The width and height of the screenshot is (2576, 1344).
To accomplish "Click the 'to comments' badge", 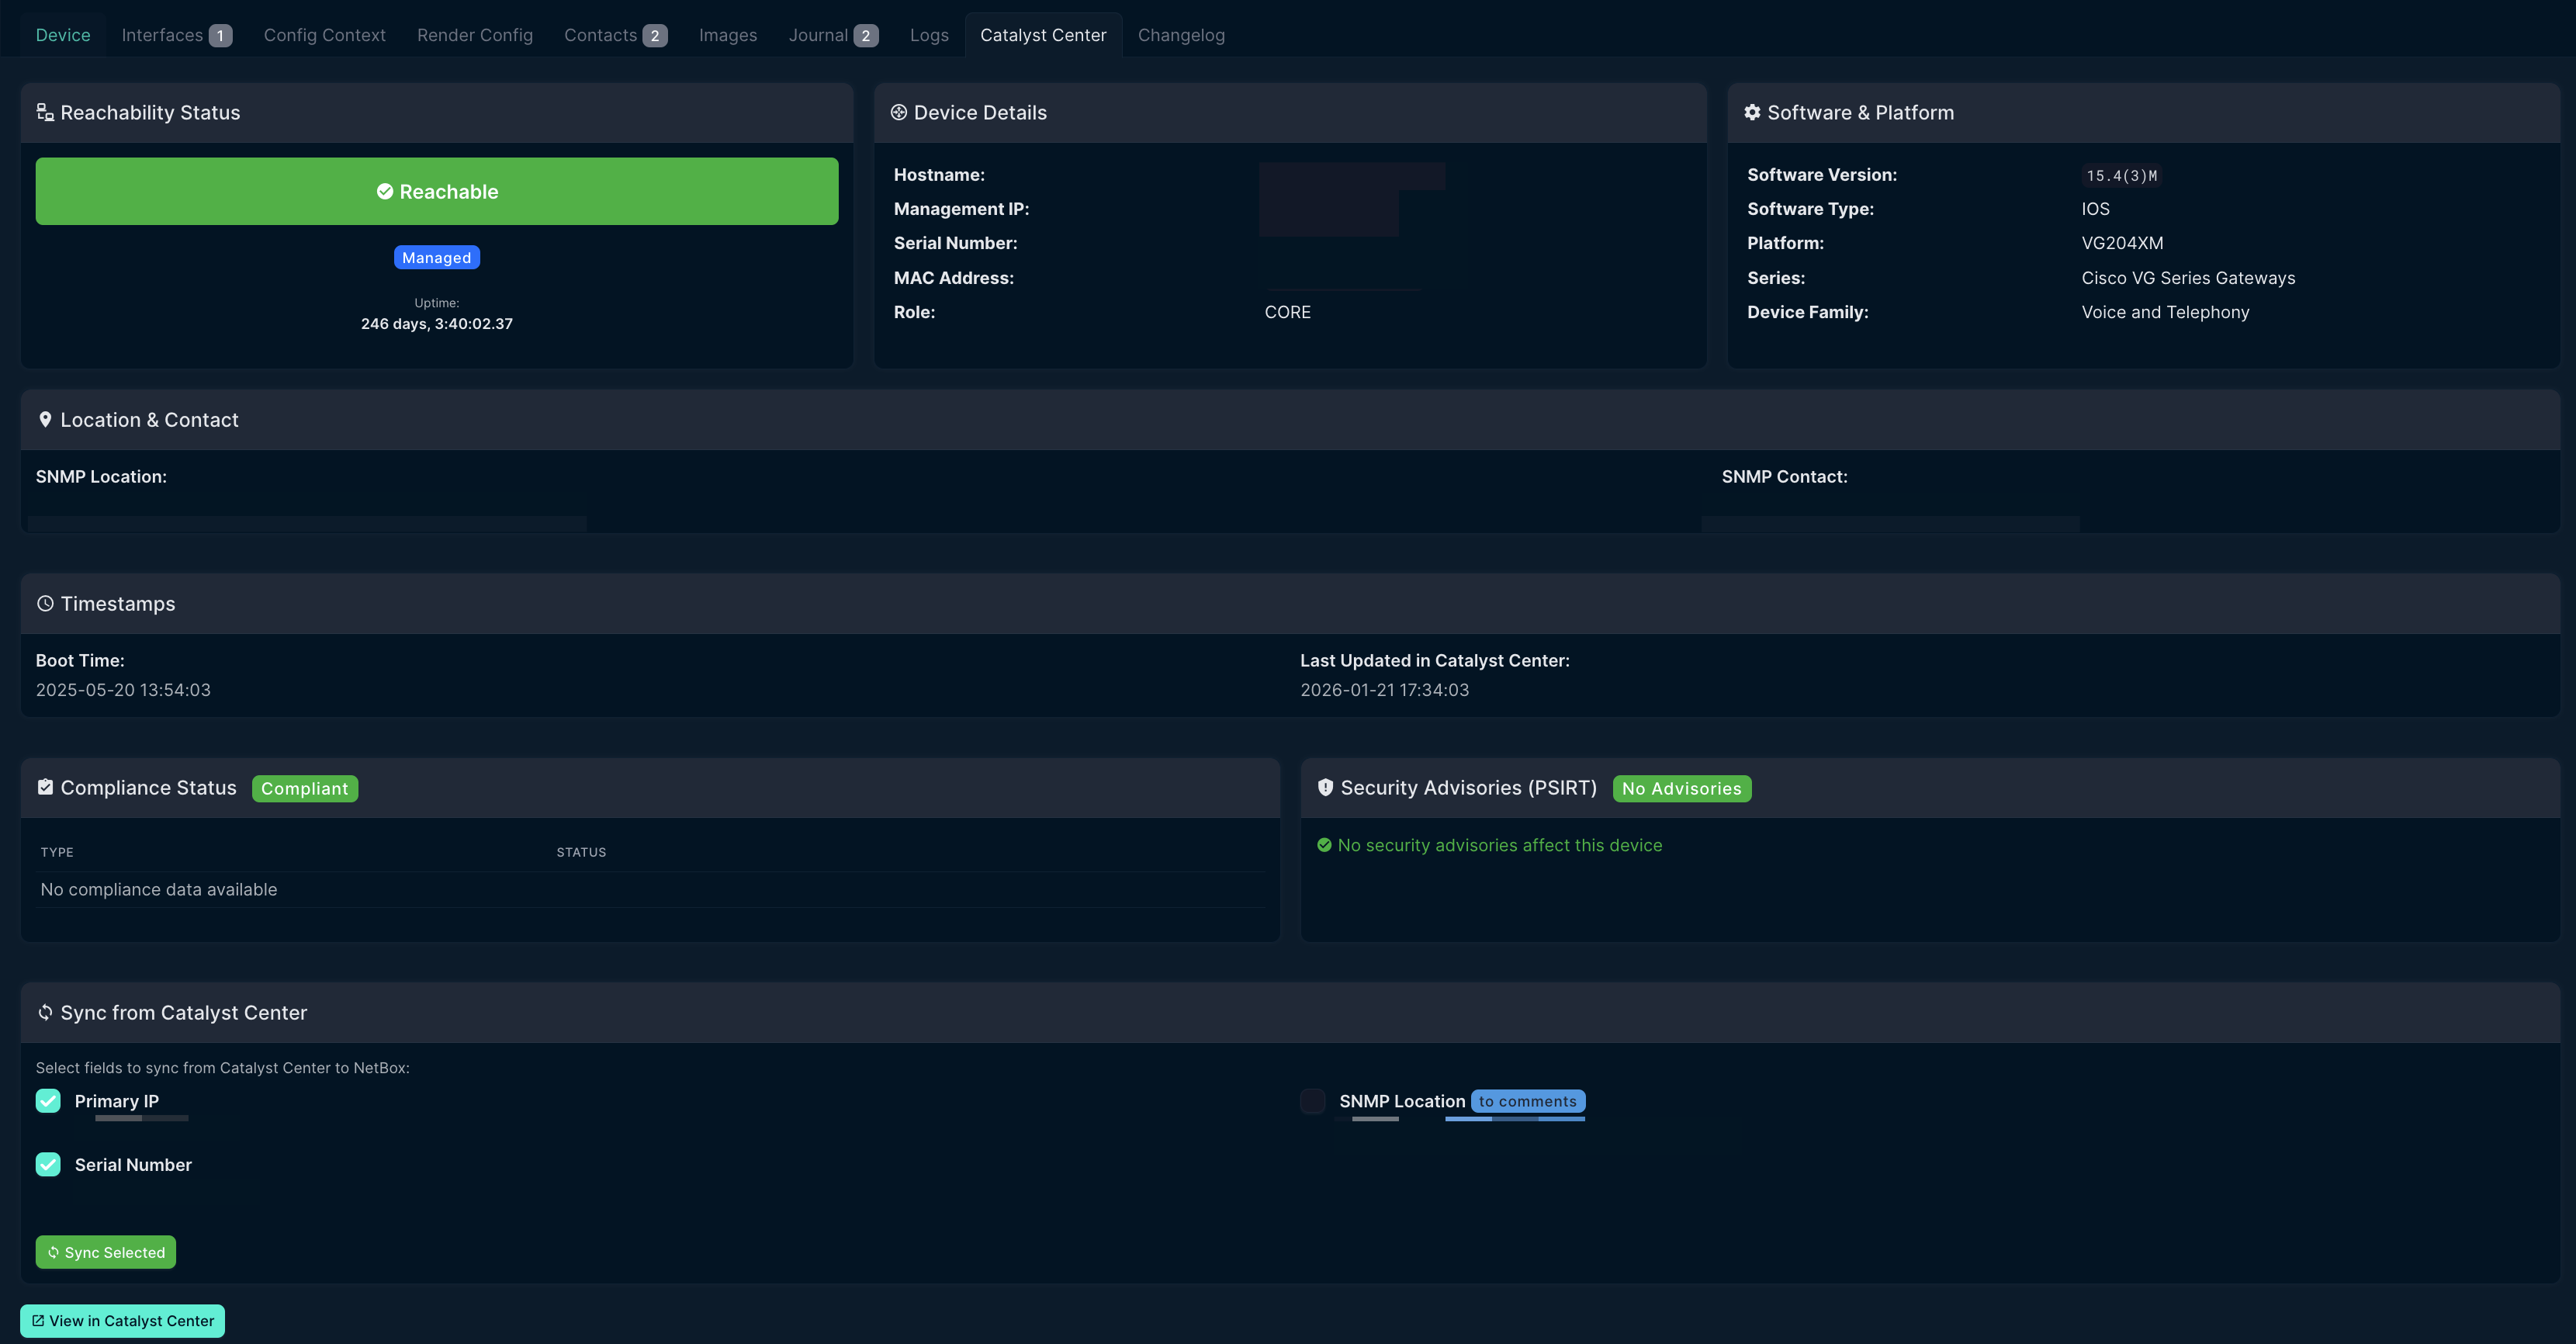I will [1527, 1101].
